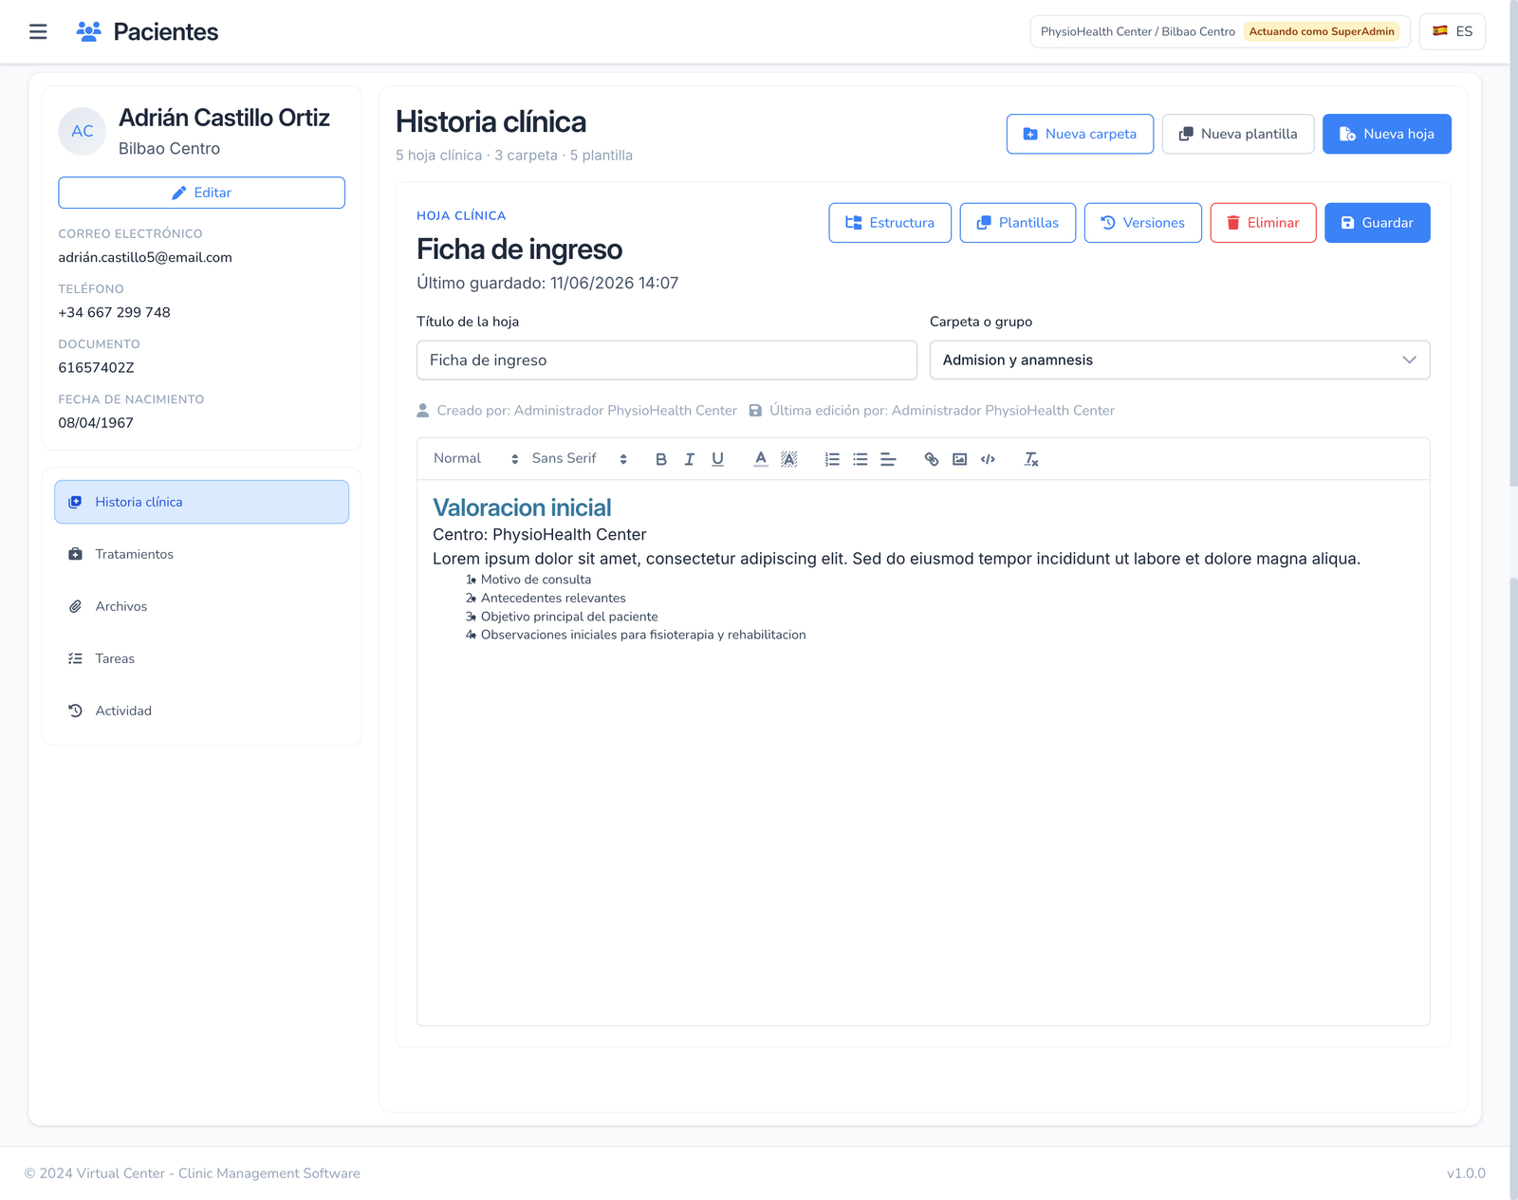Click the email adrián.castillo5@email.com

click(x=145, y=257)
